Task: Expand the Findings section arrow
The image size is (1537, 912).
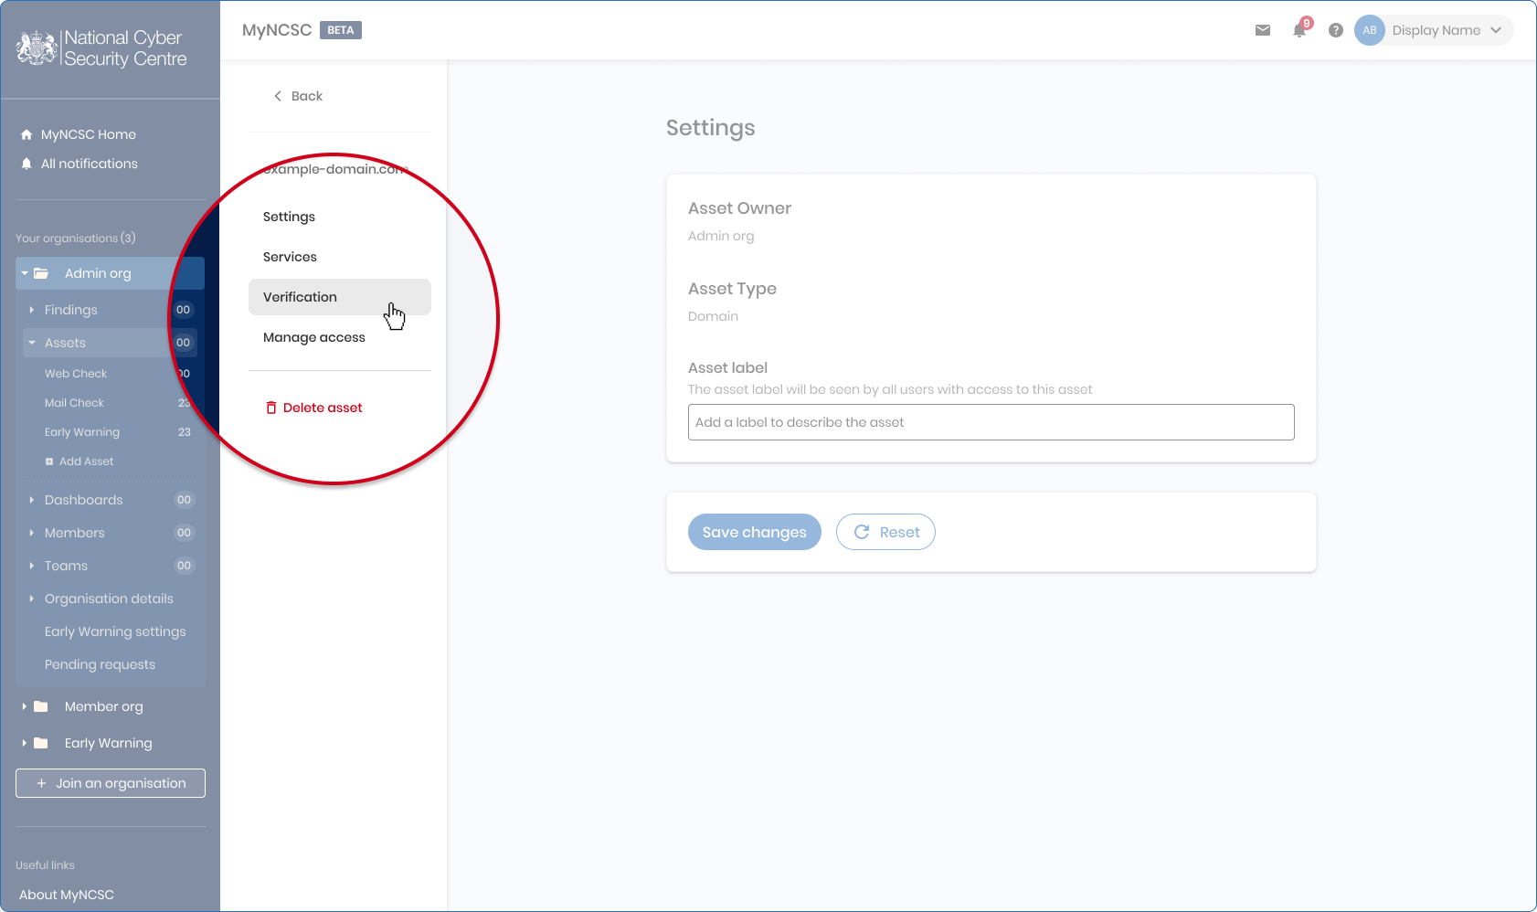Action: coord(32,310)
